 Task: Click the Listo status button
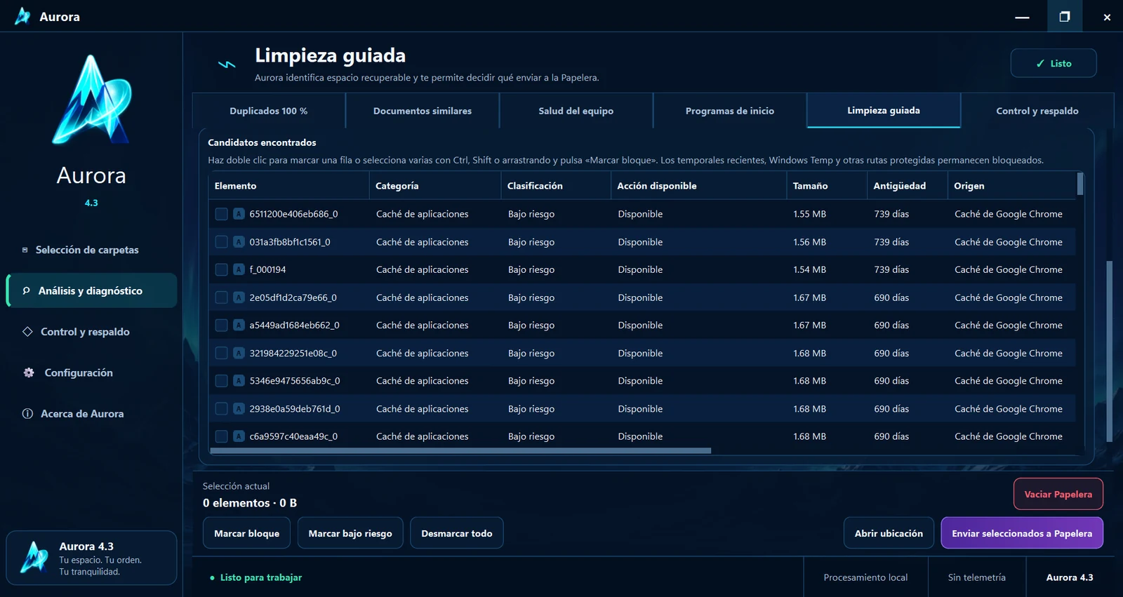(1054, 63)
